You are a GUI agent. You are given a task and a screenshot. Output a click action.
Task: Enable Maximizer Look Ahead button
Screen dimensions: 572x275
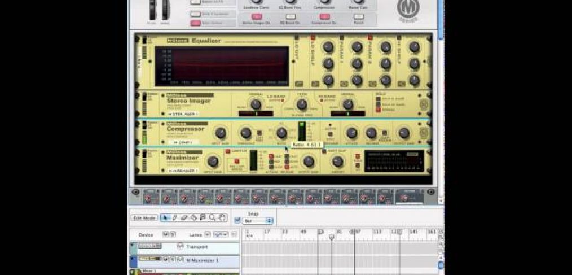point(236,161)
